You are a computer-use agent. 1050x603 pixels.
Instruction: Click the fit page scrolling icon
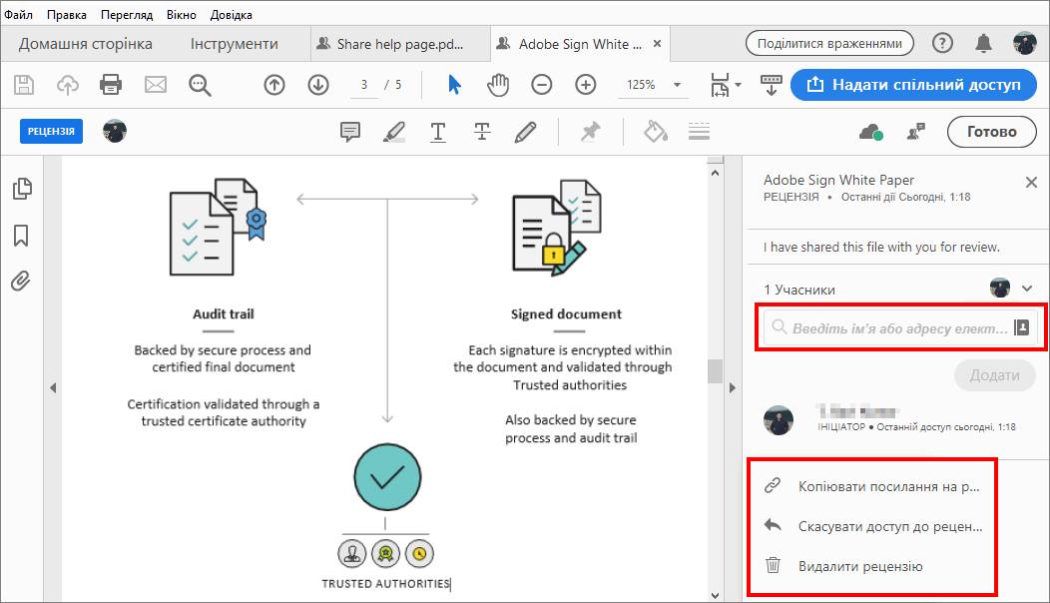click(720, 85)
